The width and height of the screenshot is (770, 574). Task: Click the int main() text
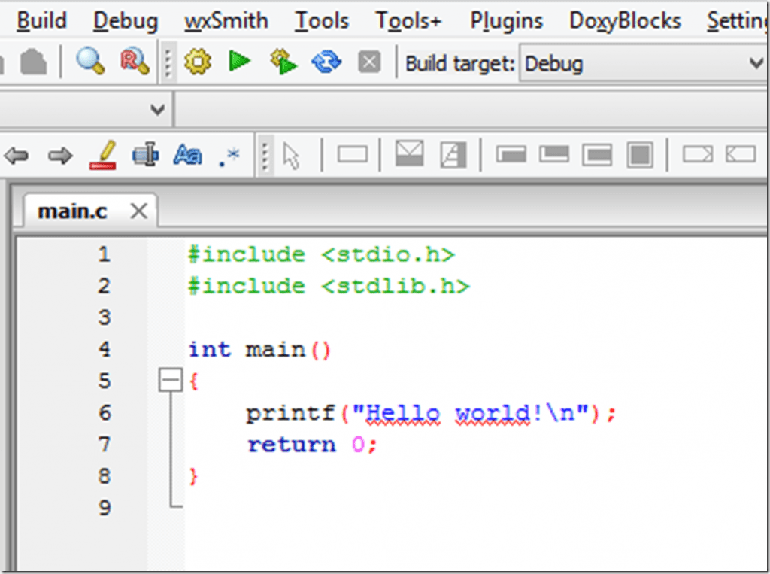pos(259,350)
